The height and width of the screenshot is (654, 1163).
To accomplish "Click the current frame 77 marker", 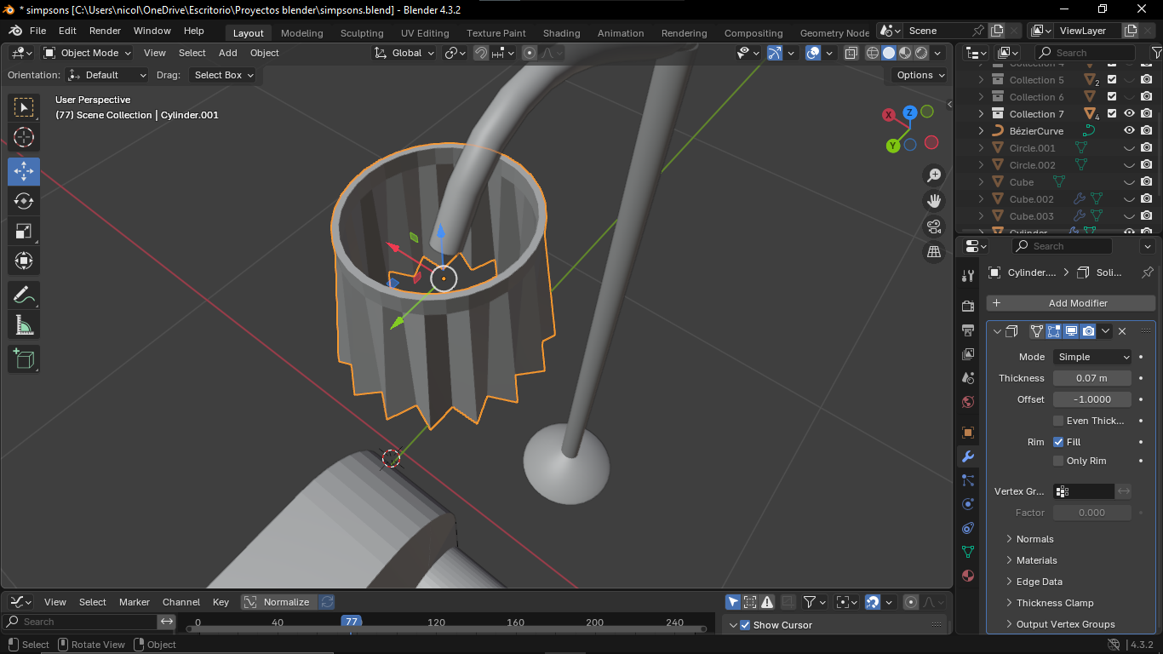I will click(352, 622).
